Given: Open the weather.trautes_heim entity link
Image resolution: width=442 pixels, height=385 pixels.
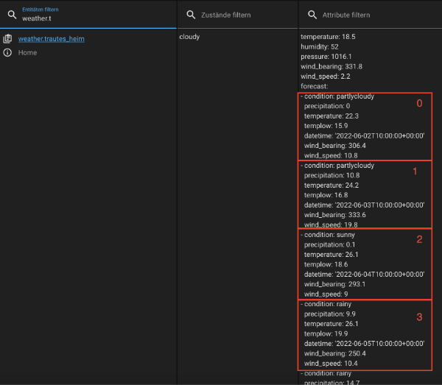Looking at the screenshot, I should tap(51, 38).
